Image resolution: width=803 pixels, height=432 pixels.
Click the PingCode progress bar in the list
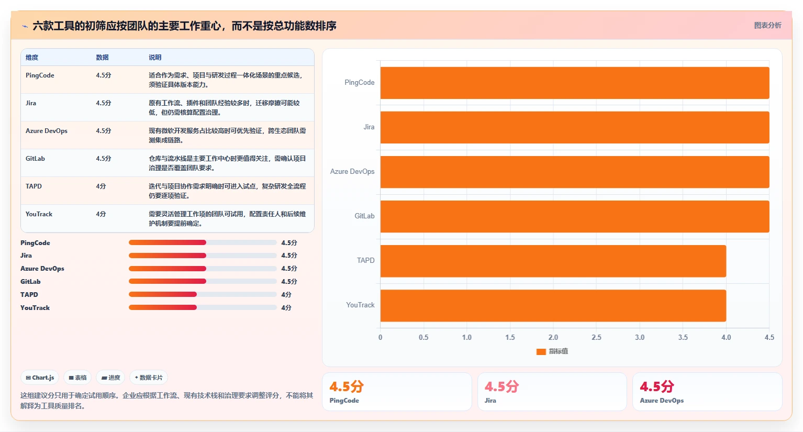pyautogui.click(x=203, y=242)
